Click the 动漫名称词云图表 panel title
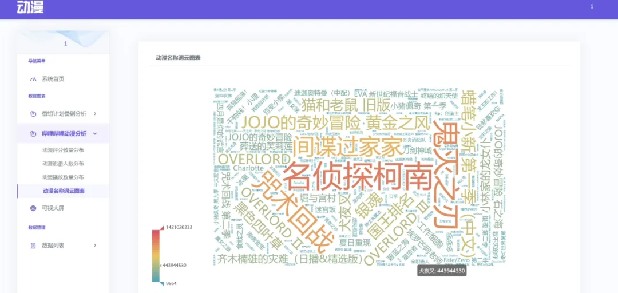Screen dimensions: 618x293 (x=178, y=58)
